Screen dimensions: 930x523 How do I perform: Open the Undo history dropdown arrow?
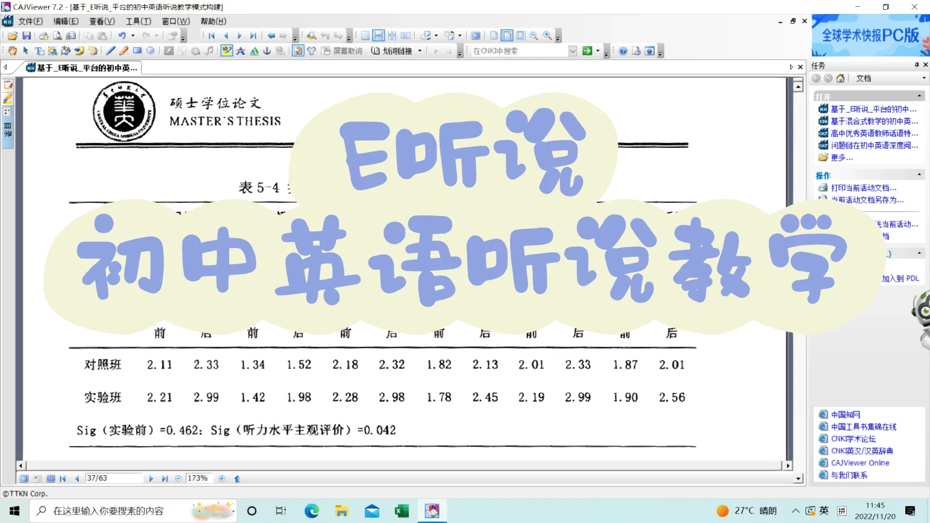[133, 36]
